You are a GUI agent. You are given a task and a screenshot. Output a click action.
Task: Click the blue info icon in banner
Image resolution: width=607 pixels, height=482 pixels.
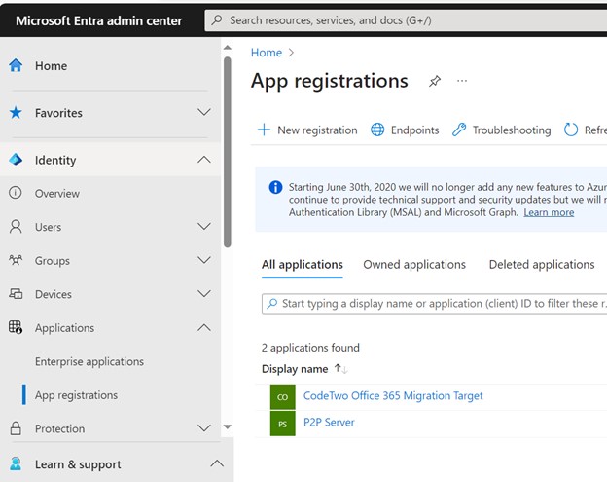pyautogui.click(x=275, y=187)
